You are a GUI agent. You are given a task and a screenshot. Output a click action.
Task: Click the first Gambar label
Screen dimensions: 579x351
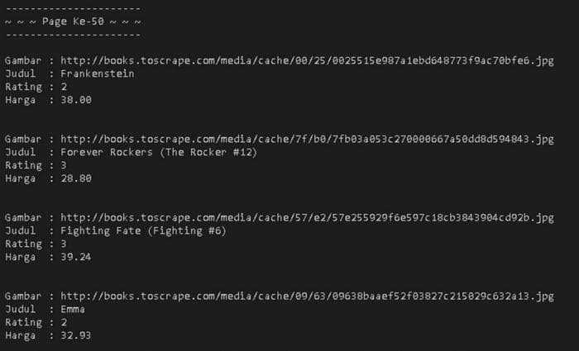(23, 60)
